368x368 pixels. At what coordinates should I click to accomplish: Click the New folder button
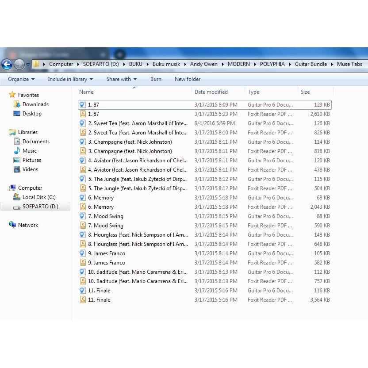(x=188, y=79)
